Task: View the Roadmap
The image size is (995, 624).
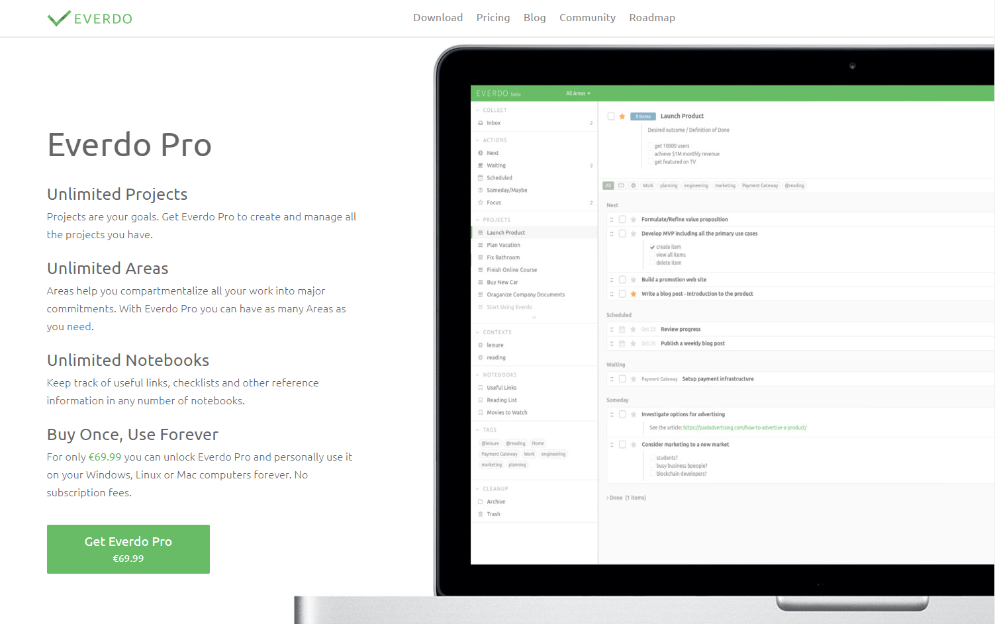Action: [652, 18]
